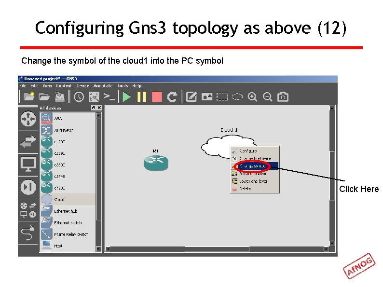The image size is (383, 287).
Task: Select the R1 router on canvas
Action: point(156,163)
